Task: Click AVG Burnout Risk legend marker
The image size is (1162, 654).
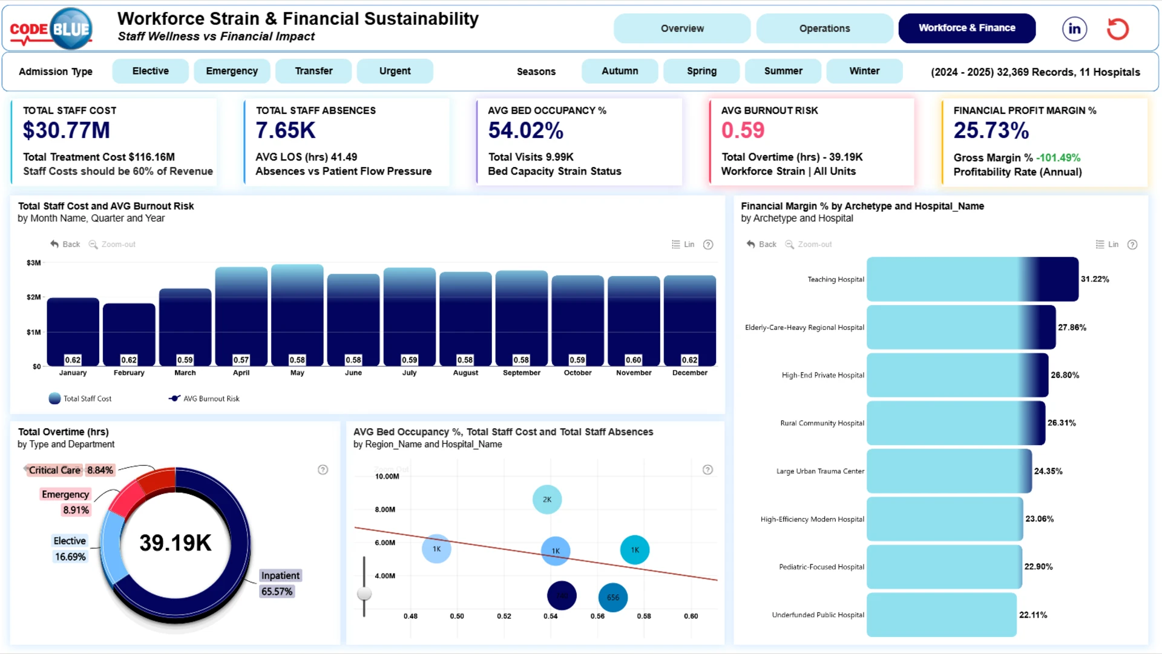Action: click(x=174, y=398)
